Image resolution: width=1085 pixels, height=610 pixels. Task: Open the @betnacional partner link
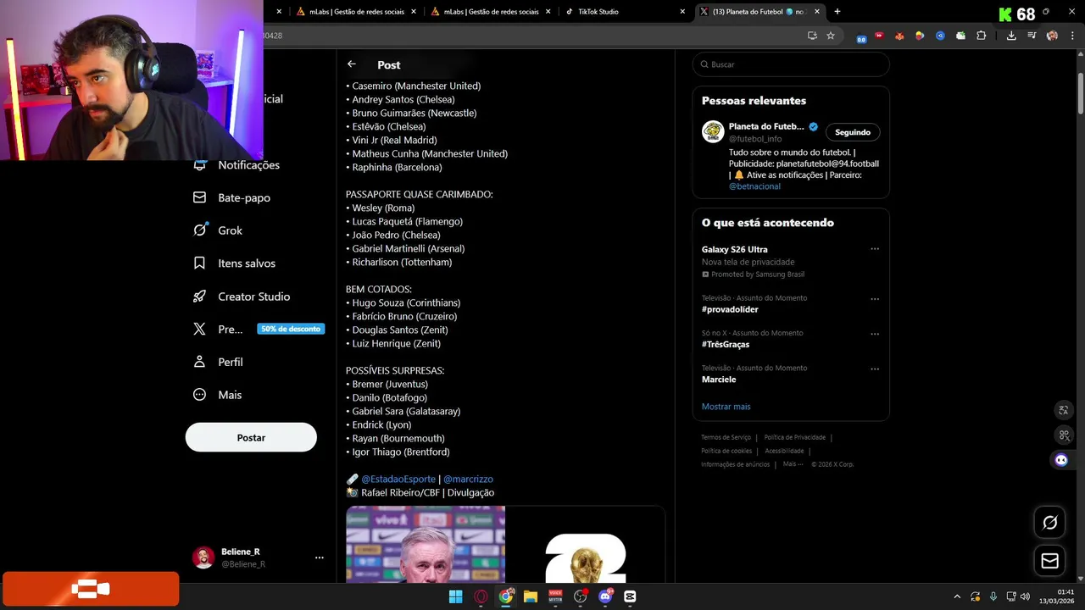pyautogui.click(x=754, y=186)
